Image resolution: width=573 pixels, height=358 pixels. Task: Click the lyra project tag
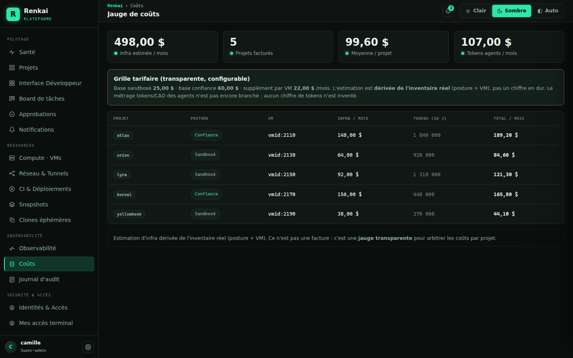(122, 175)
